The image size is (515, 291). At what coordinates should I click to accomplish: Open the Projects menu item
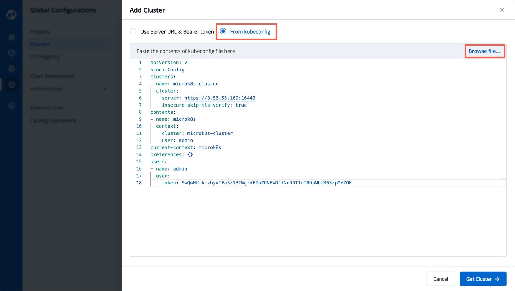point(40,32)
